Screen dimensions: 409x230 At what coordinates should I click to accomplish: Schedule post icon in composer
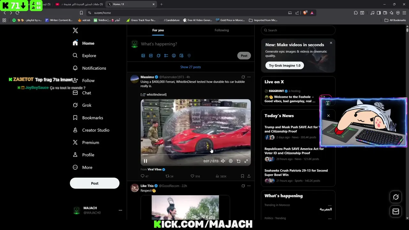(x=181, y=56)
